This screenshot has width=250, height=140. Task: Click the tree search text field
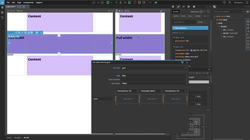coord(227,12)
